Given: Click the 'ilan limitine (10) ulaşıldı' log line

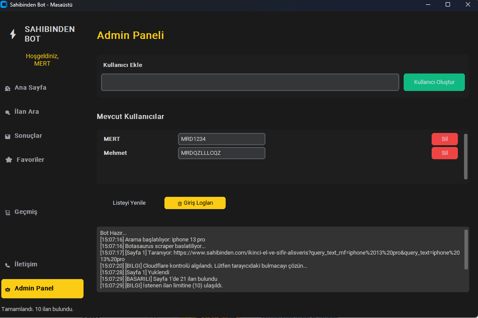Looking at the screenshot, I should coord(161,286).
